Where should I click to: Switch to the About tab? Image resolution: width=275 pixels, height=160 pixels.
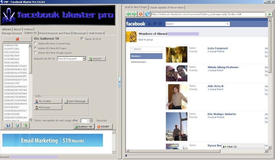click(x=18, y=29)
